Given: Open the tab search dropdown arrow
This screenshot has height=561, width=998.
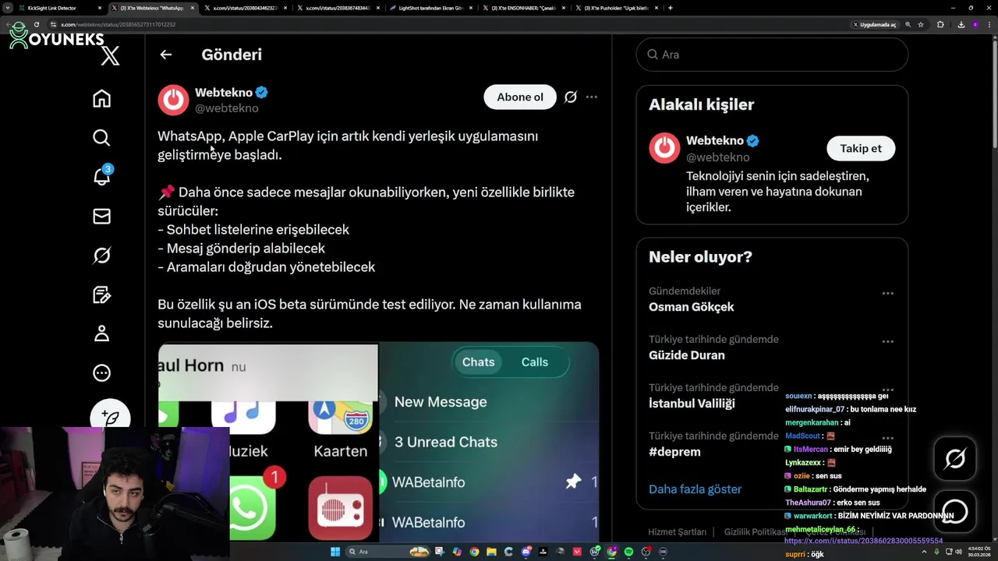Looking at the screenshot, I should pos(6,8).
